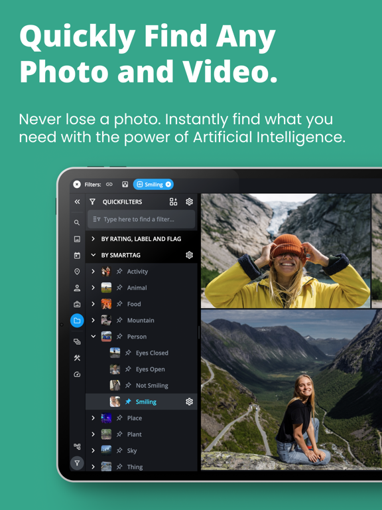Screen dimensions: 382x510
Task: Click the Sky category label
Action: (x=132, y=451)
